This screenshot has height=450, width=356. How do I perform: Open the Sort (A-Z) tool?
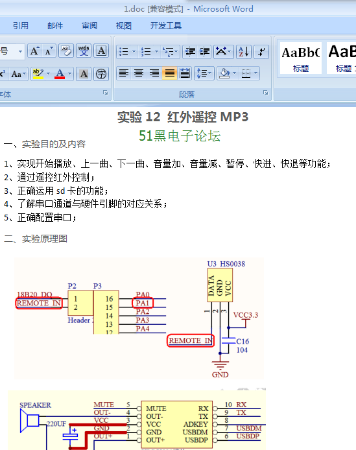(244, 52)
